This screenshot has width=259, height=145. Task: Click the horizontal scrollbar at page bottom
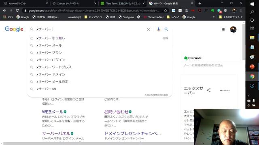pos(99,143)
